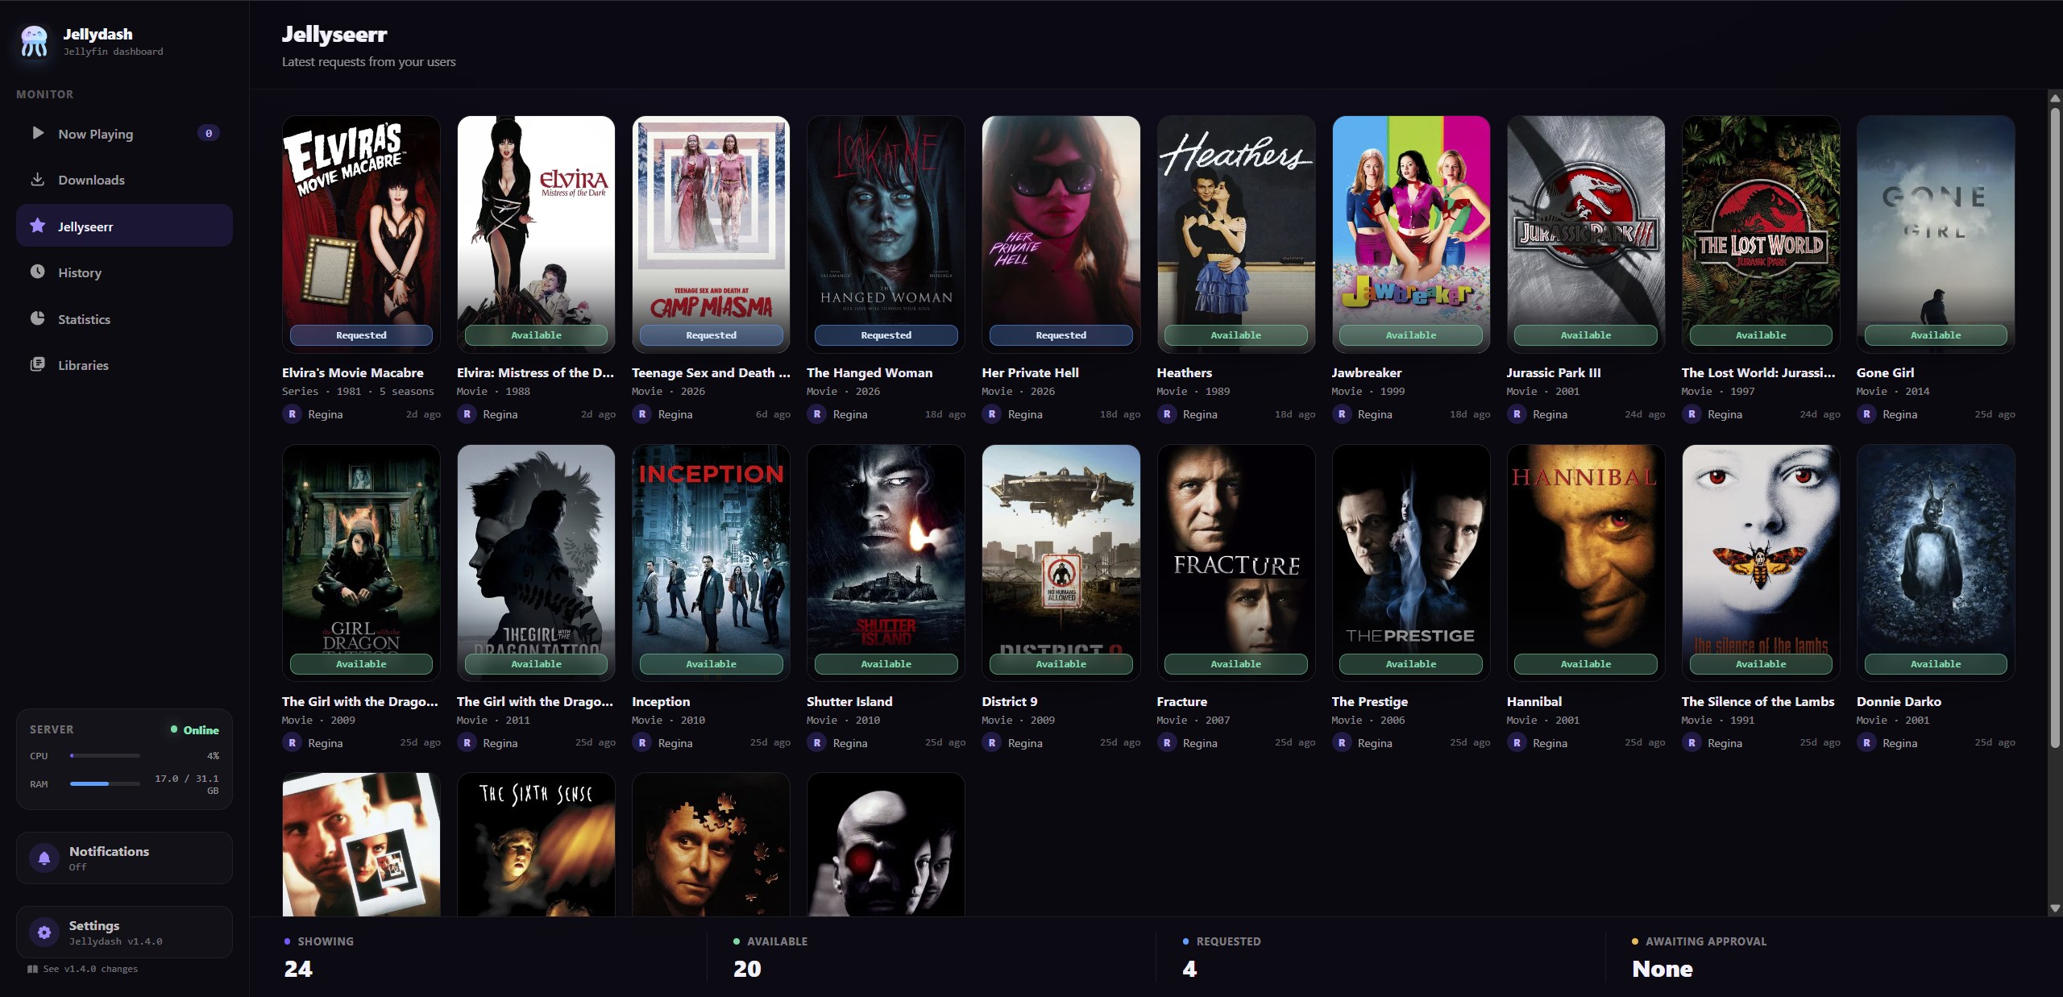Click the Downloads arrow icon
The width and height of the screenshot is (2063, 997).
pos(38,179)
